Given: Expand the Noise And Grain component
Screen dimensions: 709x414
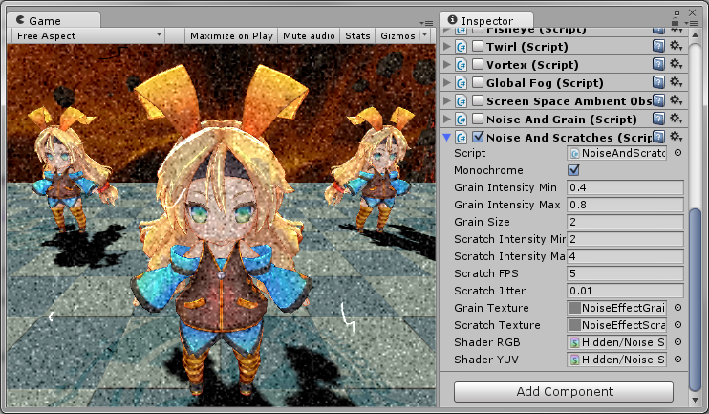Looking at the screenshot, I should tap(447, 119).
